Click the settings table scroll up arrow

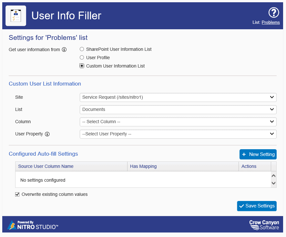point(274,176)
